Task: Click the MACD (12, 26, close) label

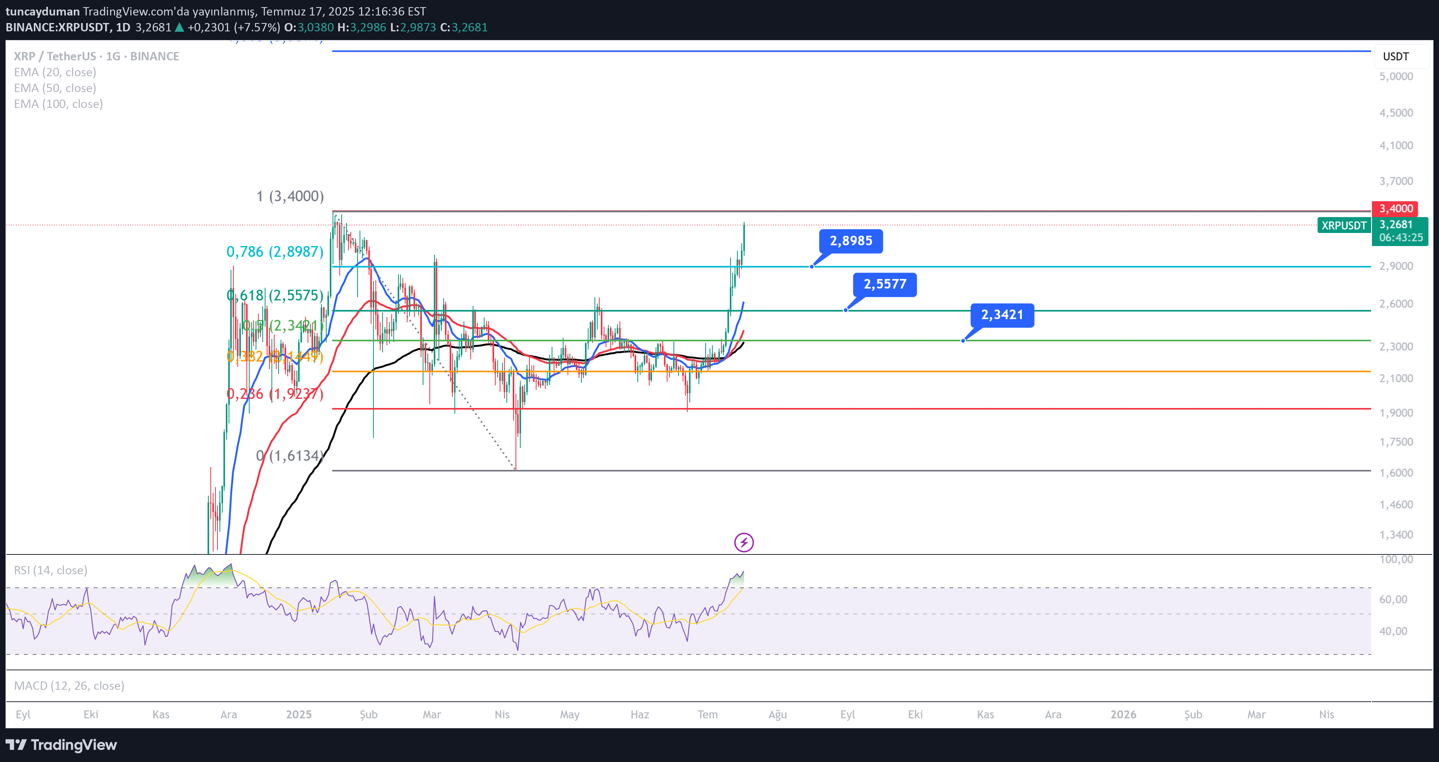Action: click(x=69, y=685)
